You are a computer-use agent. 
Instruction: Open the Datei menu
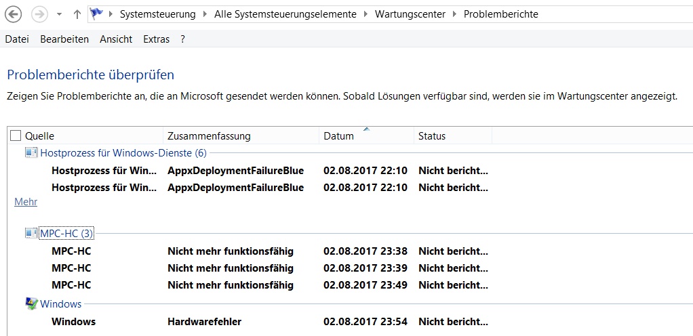[x=17, y=39]
